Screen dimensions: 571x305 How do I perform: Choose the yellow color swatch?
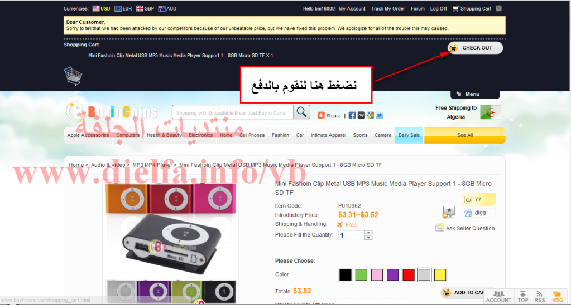pyautogui.click(x=440, y=274)
